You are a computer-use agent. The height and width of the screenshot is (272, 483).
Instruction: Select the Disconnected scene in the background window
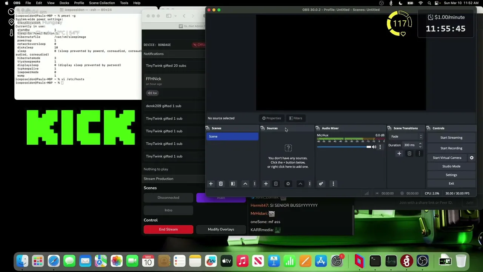(168, 198)
